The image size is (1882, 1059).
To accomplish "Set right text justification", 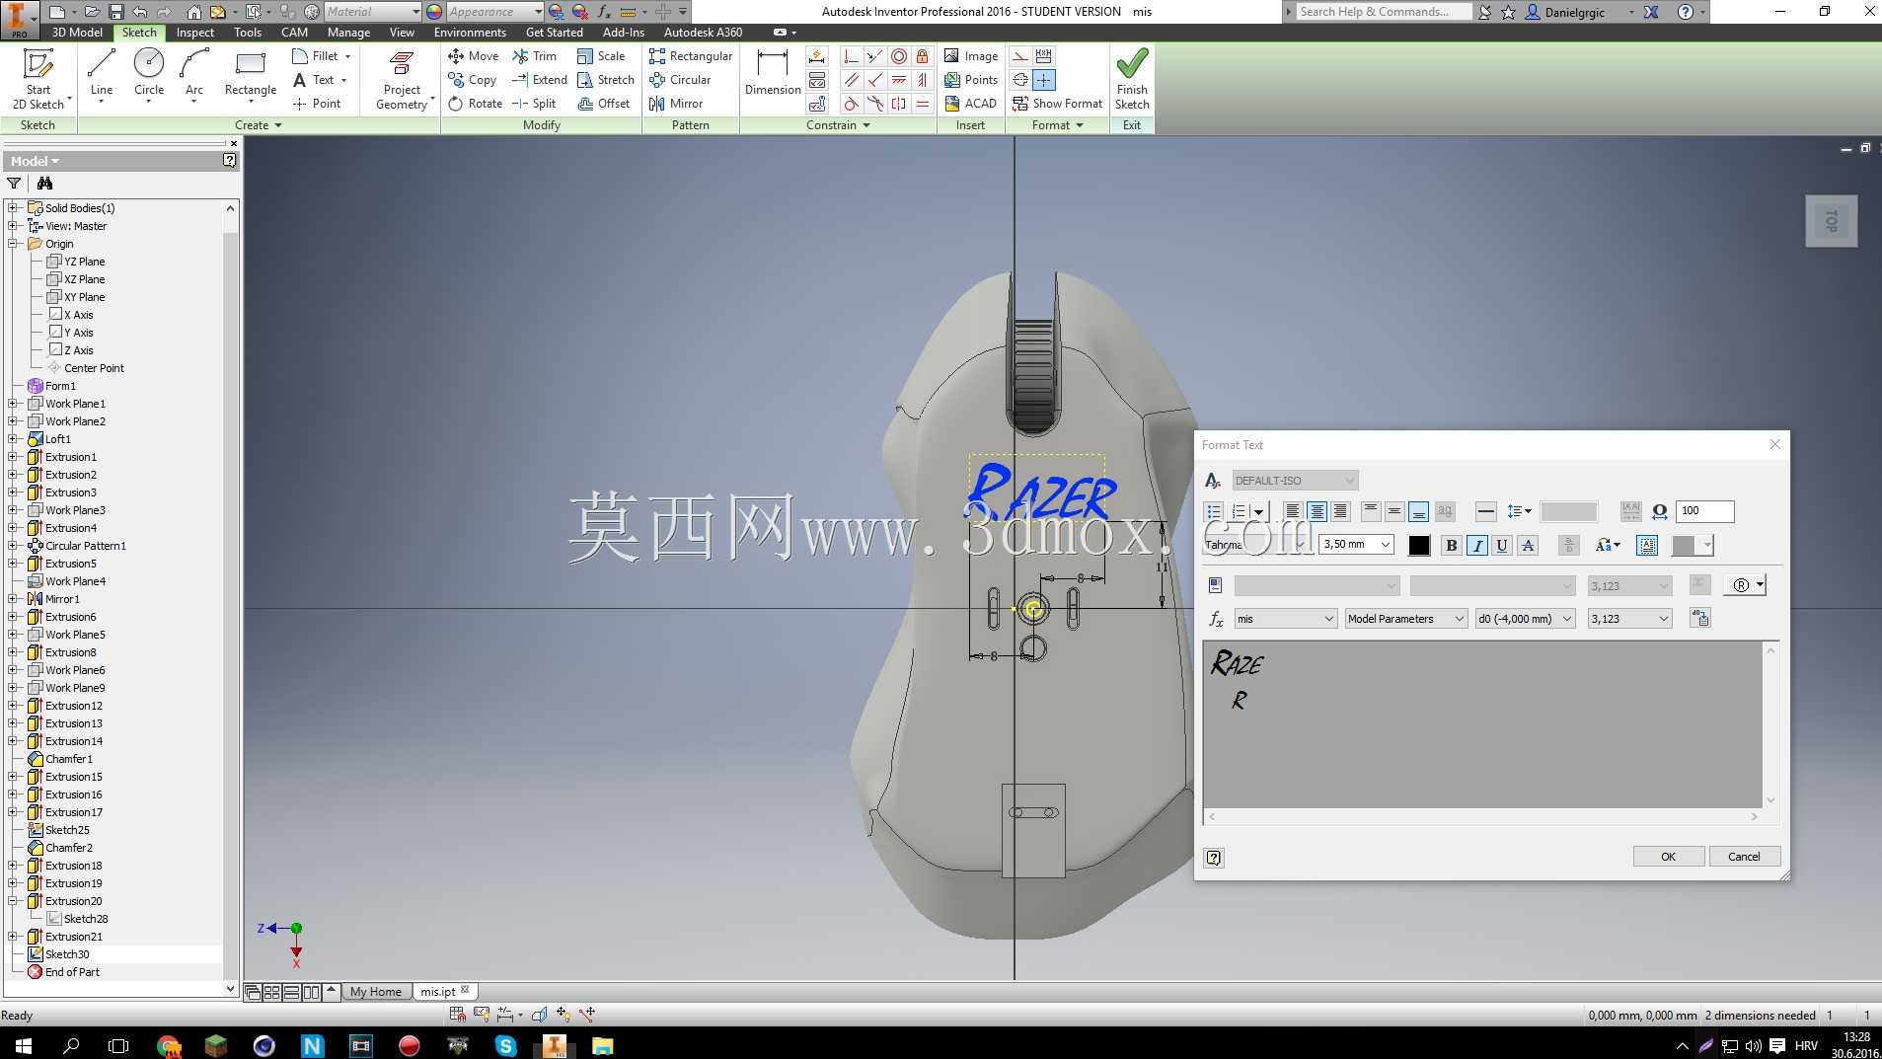I will (1340, 511).
